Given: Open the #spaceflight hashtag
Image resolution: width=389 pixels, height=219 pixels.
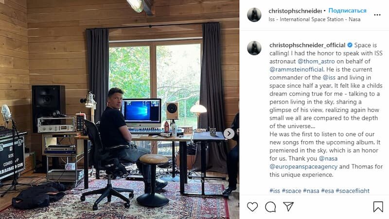Looking at the screenshot, I should (x=353, y=191).
